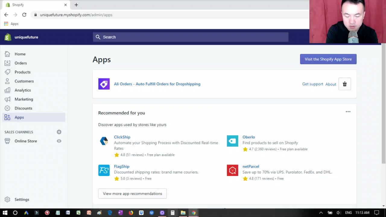386x217 pixels.
Task: Click Cortana circle on taskbar
Action: tap(15, 213)
